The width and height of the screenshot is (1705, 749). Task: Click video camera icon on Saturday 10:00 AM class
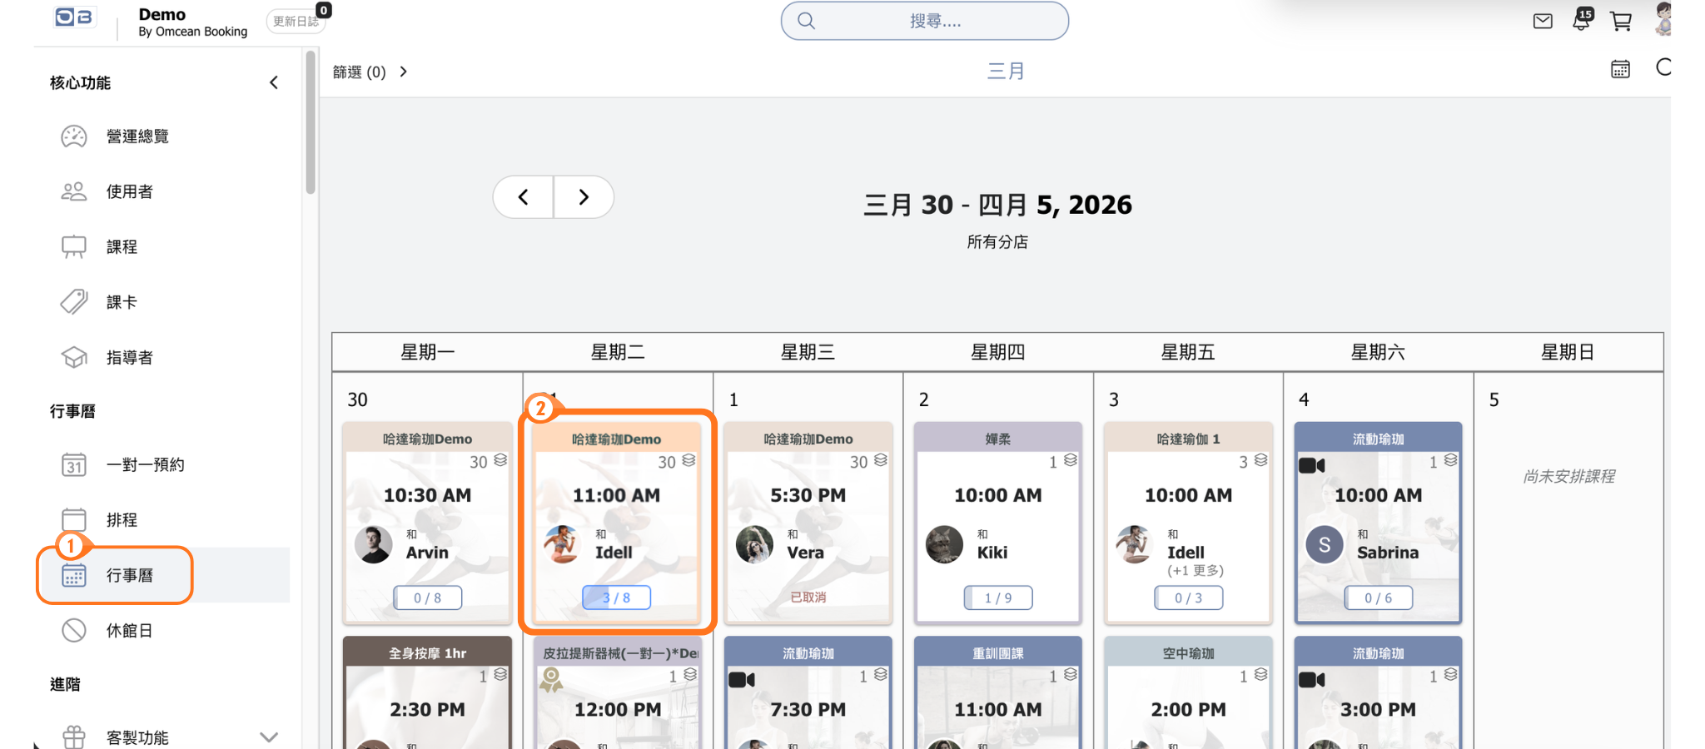pyautogui.click(x=1311, y=465)
